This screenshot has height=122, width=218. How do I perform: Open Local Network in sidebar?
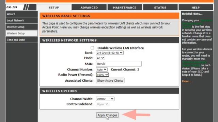click(x=21, y=20)
